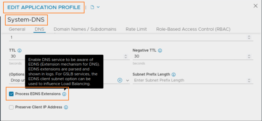Screen dimensions: 262x121
Task: Click Preserve Client IP Address info icon
Action: tap(66, 107)
